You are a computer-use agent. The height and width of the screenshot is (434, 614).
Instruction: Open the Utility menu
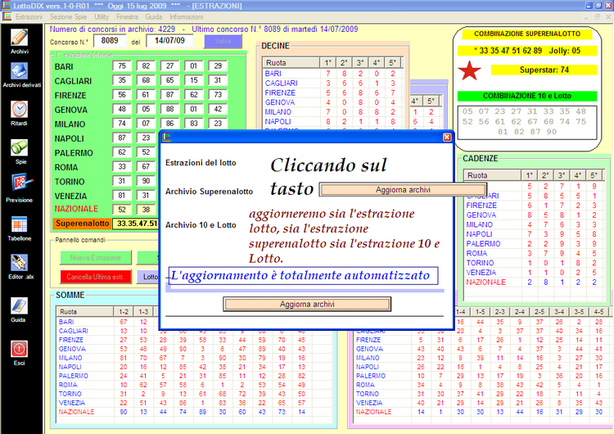(x=102, y=17)
